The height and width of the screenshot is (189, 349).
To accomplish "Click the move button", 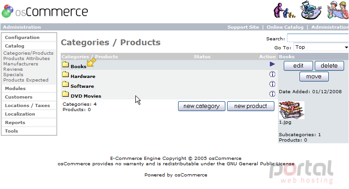I will tap(314, 77).
